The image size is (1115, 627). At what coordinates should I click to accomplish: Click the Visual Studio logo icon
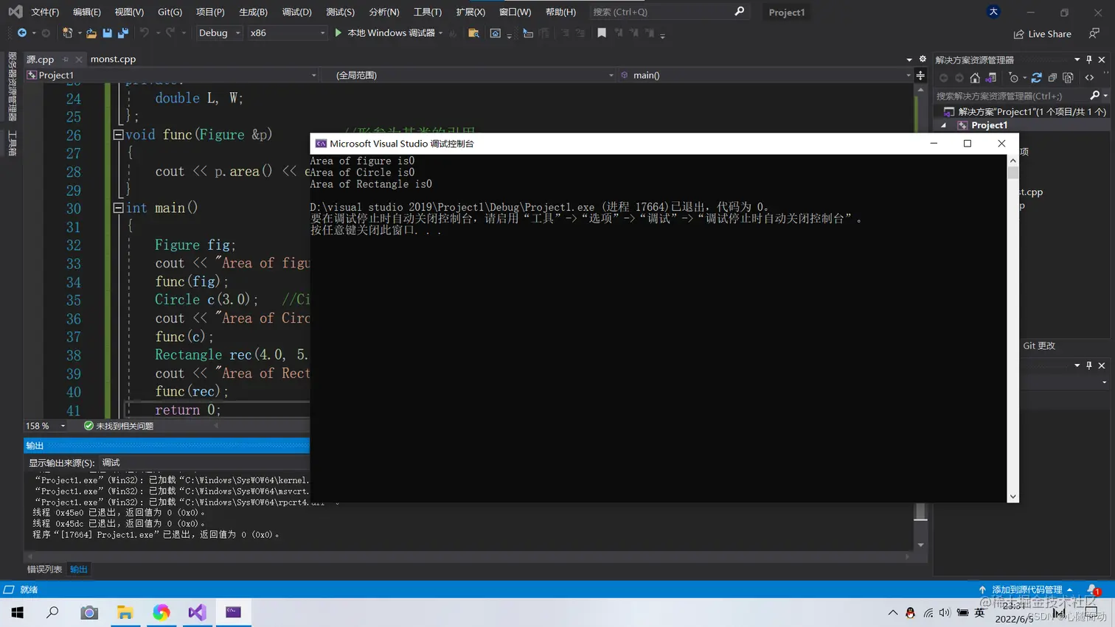(x=15, y=12)
